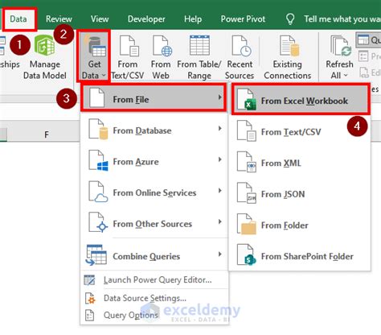
Task: Expand the From Azure submenu arrow
Action: point(219,159)
